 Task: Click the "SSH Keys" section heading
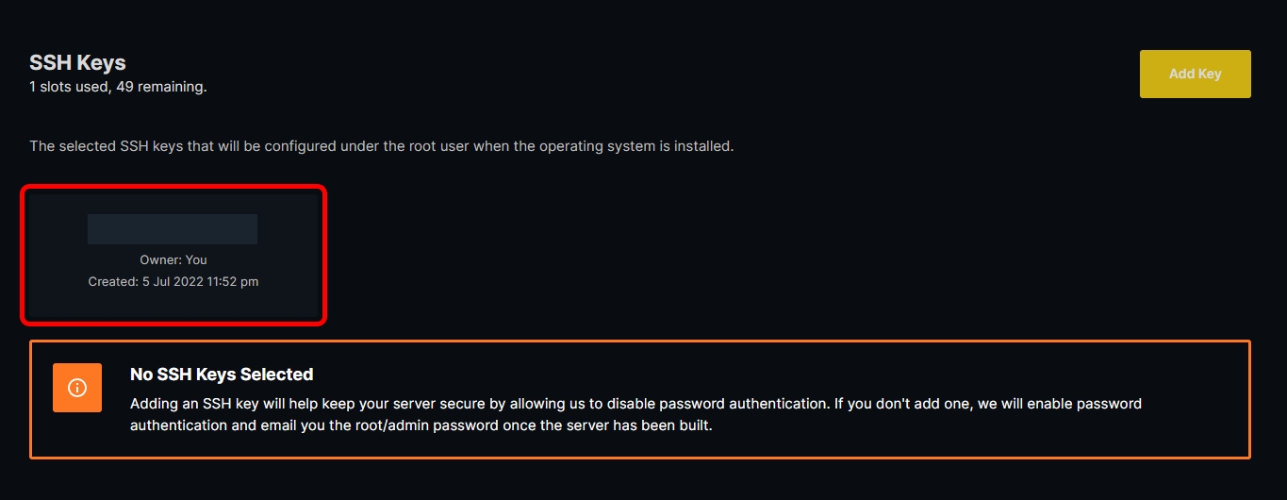[x=77, y=62]
